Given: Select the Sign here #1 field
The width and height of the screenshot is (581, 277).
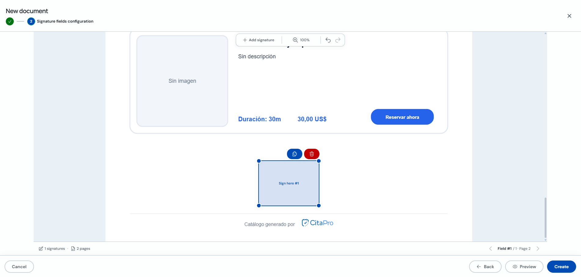Looking at the screenshot, I should point(289,183).
